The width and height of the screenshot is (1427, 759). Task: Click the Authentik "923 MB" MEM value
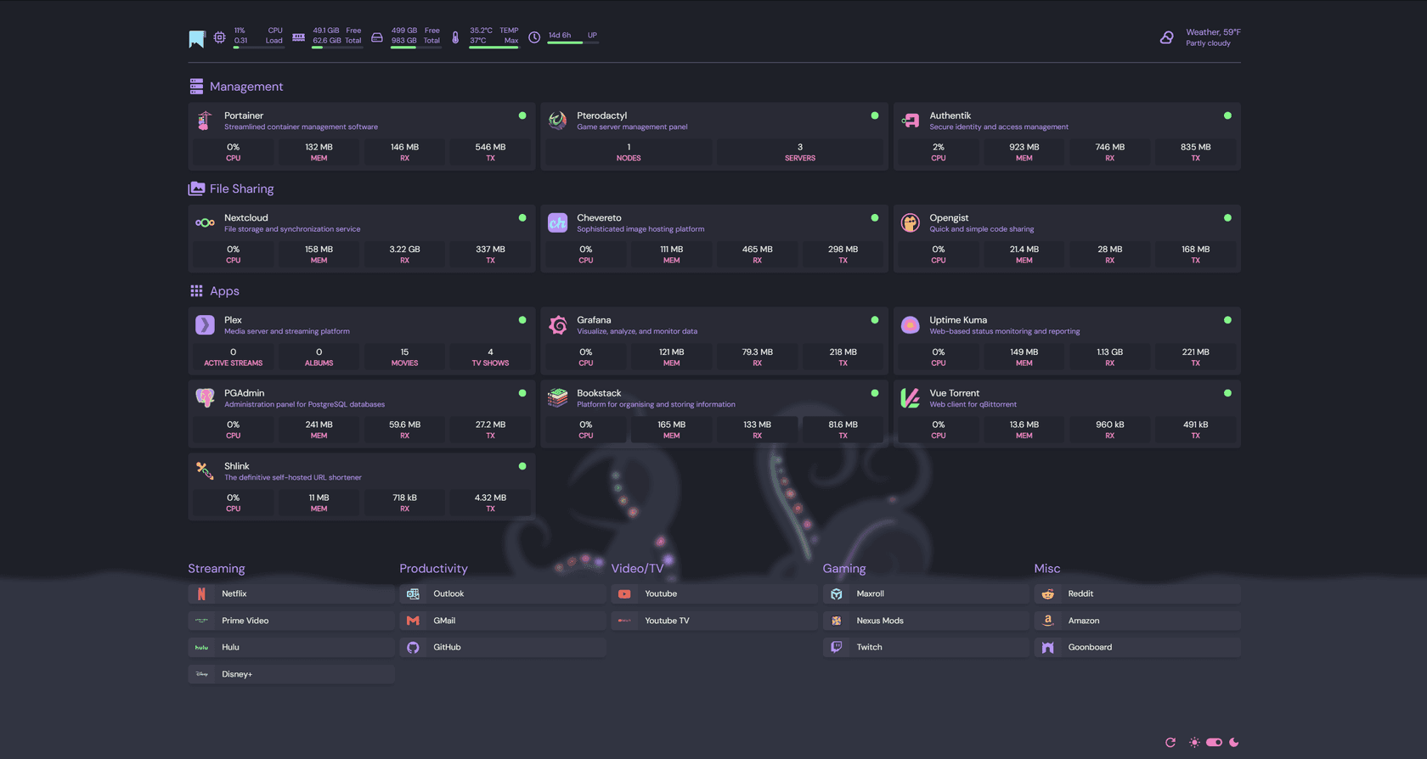click(x=1024, y=147)
